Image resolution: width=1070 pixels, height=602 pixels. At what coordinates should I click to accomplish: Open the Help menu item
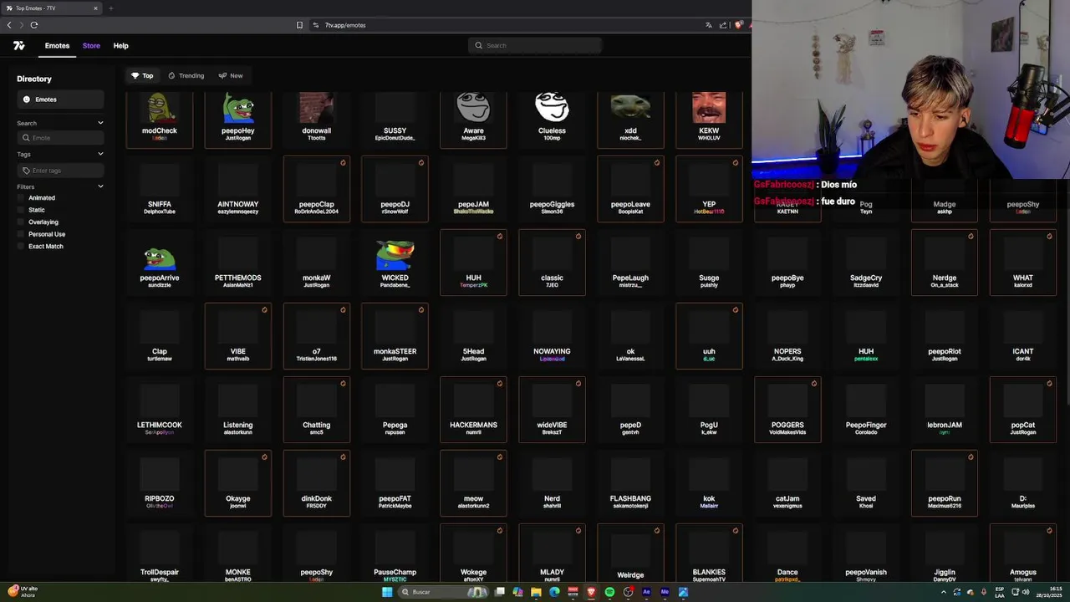[120, 46]
